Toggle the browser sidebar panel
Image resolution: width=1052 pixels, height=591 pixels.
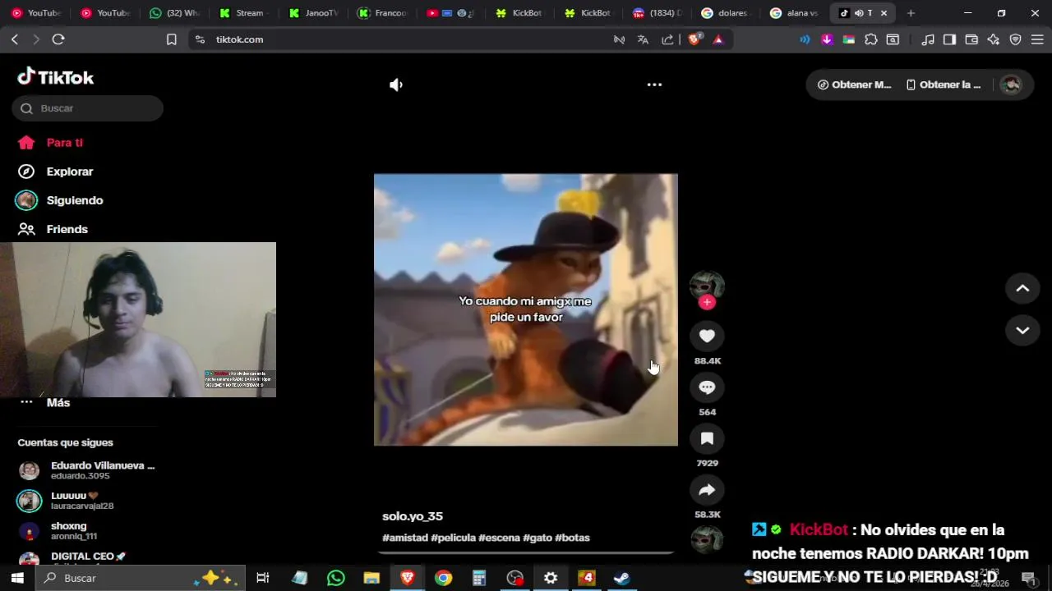pos(949,39)
